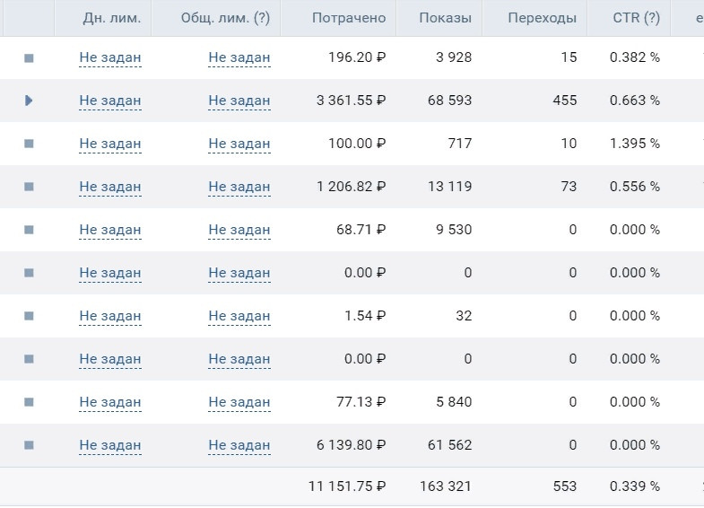Edit the total limit in the 3 361.55 ₽ row
Screen dimensions: 704x508
(x=239, y=101)
